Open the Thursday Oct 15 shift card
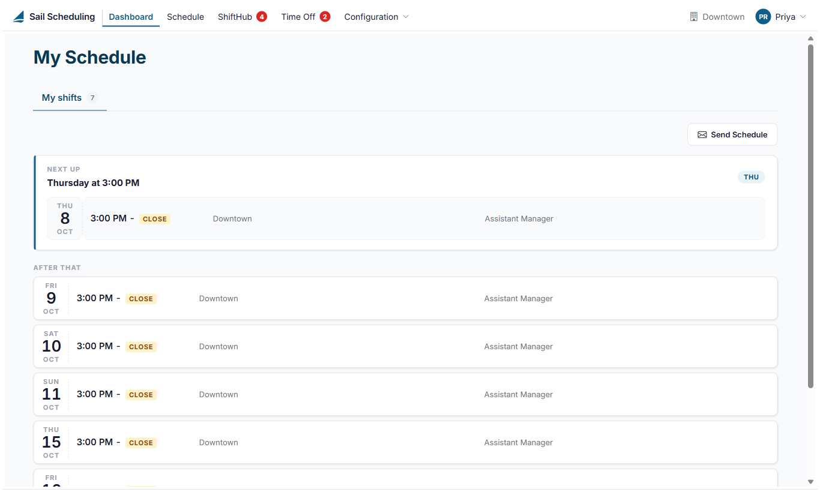 click(x=405, y=442)
